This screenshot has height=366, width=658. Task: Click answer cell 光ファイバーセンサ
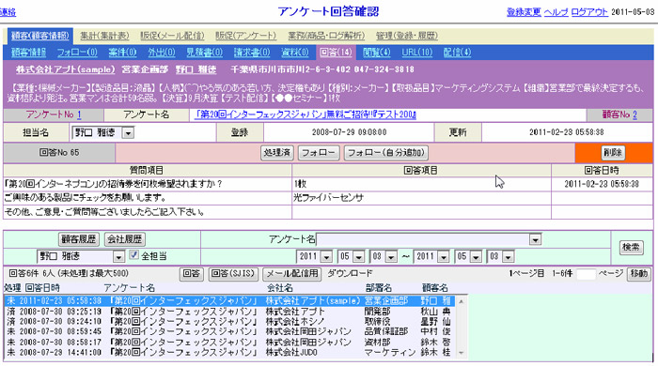pos(421,198)
